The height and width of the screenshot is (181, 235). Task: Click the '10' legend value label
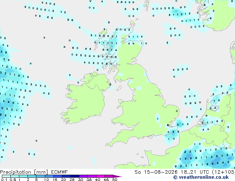(x=46, y=180)
